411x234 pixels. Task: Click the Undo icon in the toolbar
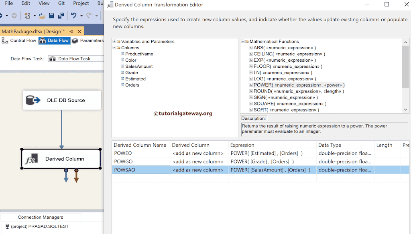click(73, 15)
